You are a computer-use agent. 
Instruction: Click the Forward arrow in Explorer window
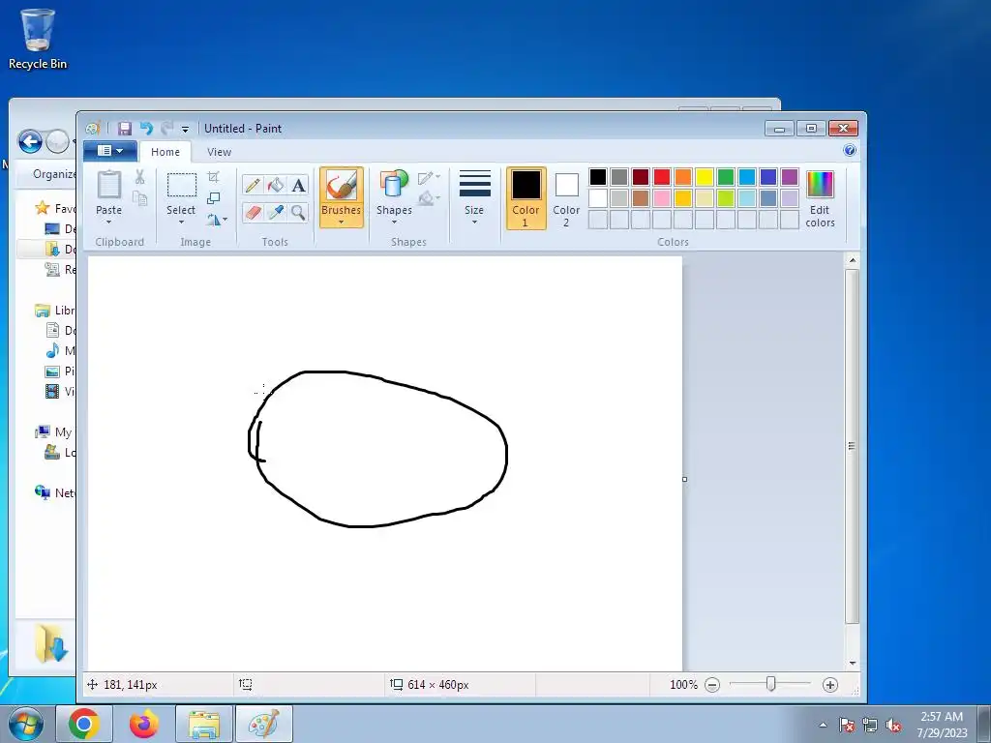coord(57,141)
